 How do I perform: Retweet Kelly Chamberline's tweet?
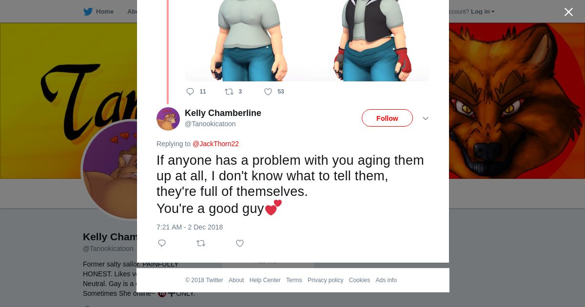201,243
